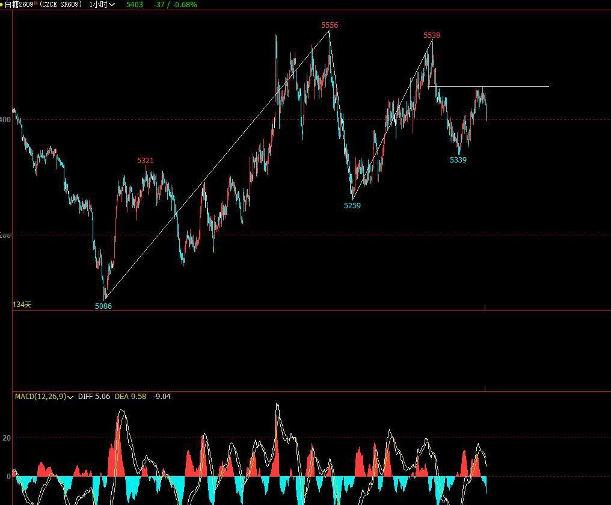
Task: Click the contract code (CZCE SR609)
Action: (x=61, y=5)
